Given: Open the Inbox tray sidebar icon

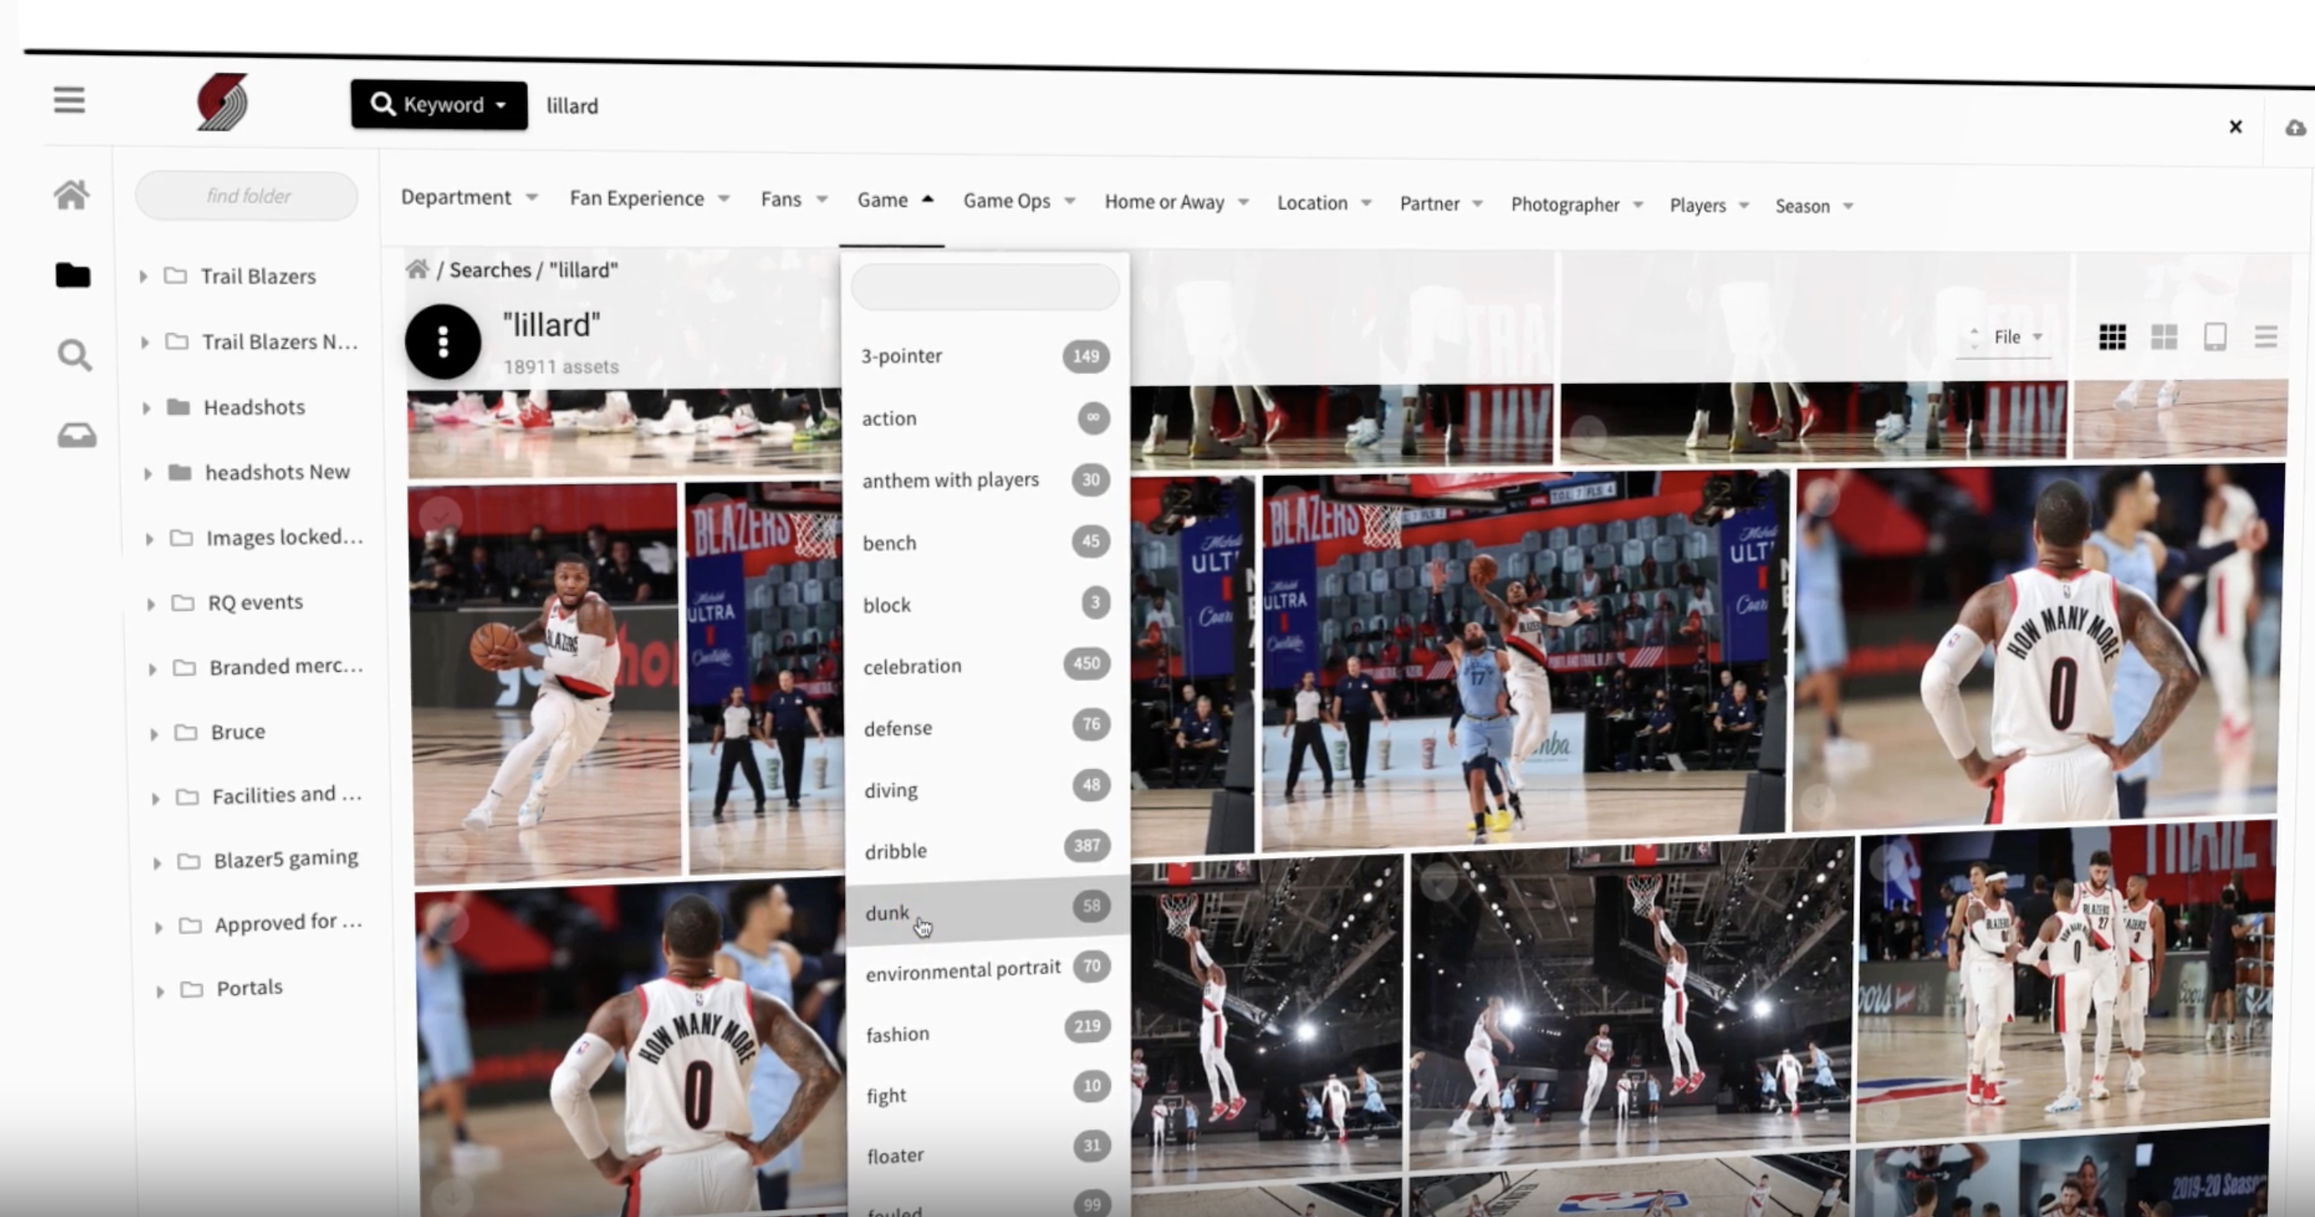Looking at the screenshot, I should 77,436.
